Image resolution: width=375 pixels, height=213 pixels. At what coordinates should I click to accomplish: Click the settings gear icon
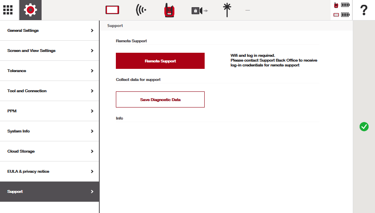pos(30,10)
